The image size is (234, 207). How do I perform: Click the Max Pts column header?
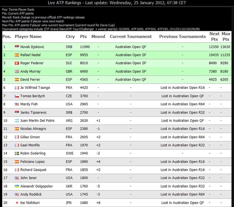click(226, 37)
